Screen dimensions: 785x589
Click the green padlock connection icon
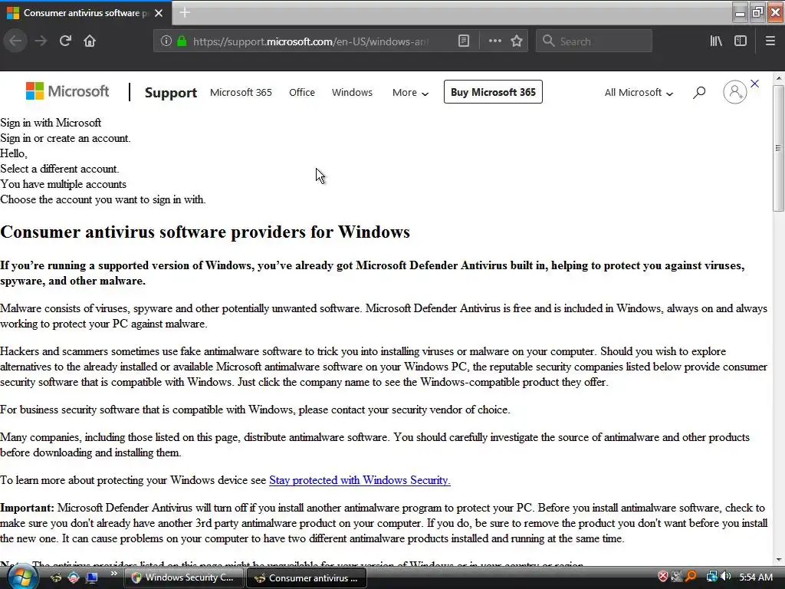pos(182,41)
